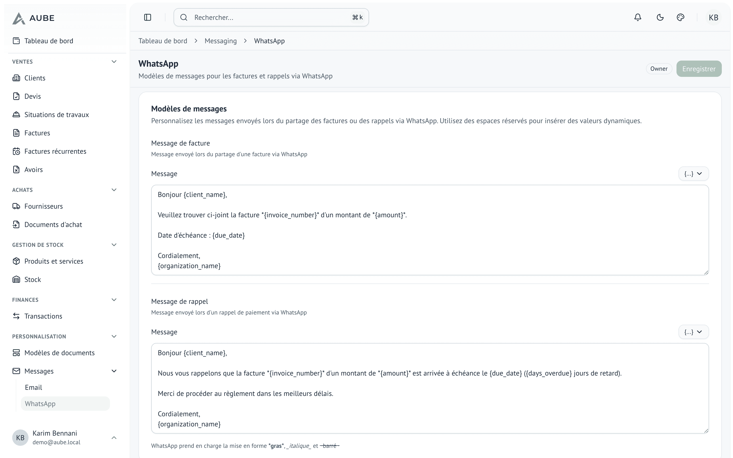Click the search magnifier icon

click(x=184, y=17)
